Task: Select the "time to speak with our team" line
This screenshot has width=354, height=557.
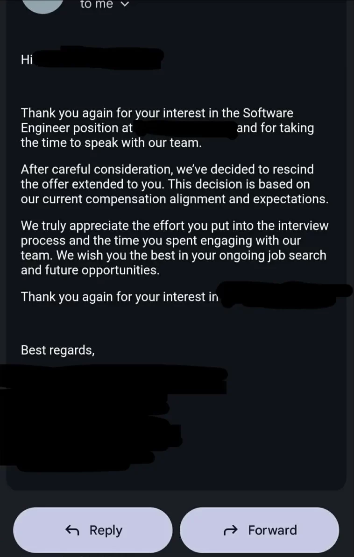Action: click(x=111, y=143)
